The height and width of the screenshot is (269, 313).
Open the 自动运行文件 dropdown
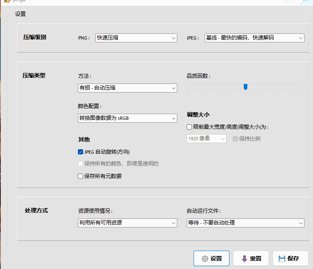(245, 223)
